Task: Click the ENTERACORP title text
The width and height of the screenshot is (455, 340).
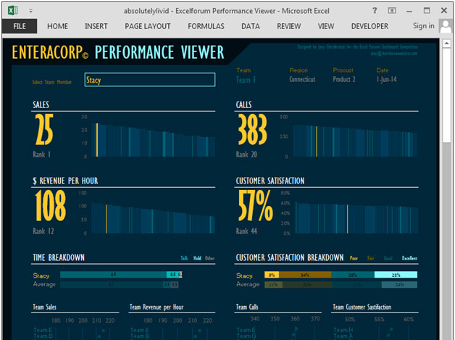Action: point(50,52)
